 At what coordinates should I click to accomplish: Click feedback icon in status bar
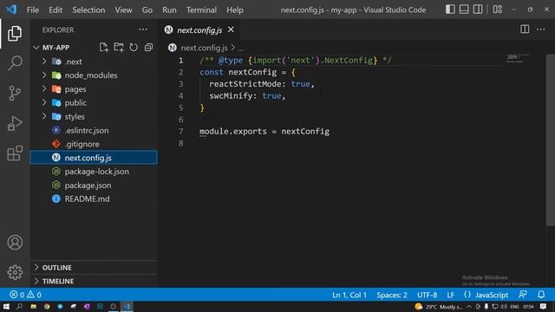point(522,295)
